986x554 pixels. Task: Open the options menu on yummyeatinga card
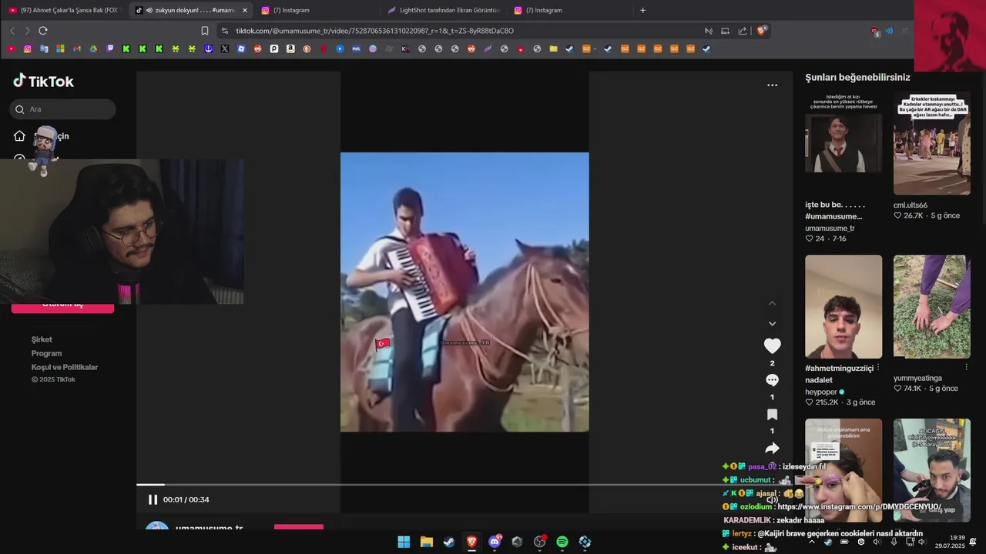pos(966,368)
